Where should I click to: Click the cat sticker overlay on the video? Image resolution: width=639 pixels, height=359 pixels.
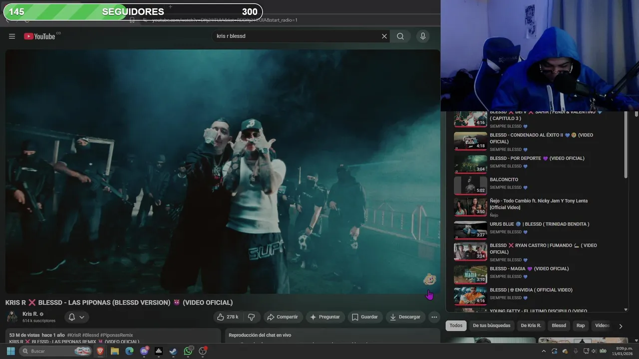(429, 280)
